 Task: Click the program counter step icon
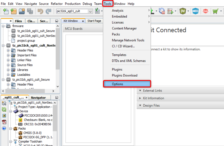170,11
